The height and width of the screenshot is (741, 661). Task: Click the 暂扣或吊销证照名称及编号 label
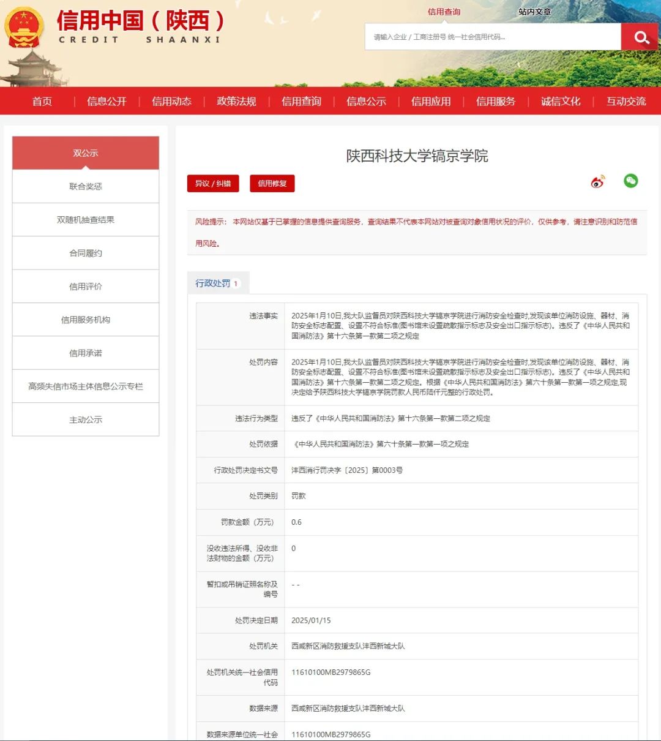point(242,589)
